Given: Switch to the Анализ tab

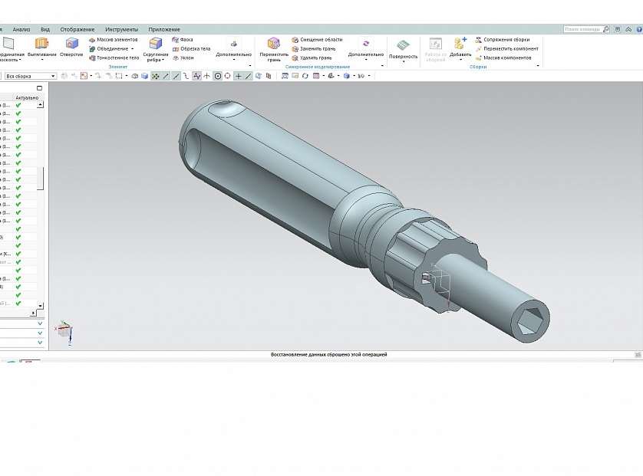Looking at the screenshot, I should pos(21,29).
